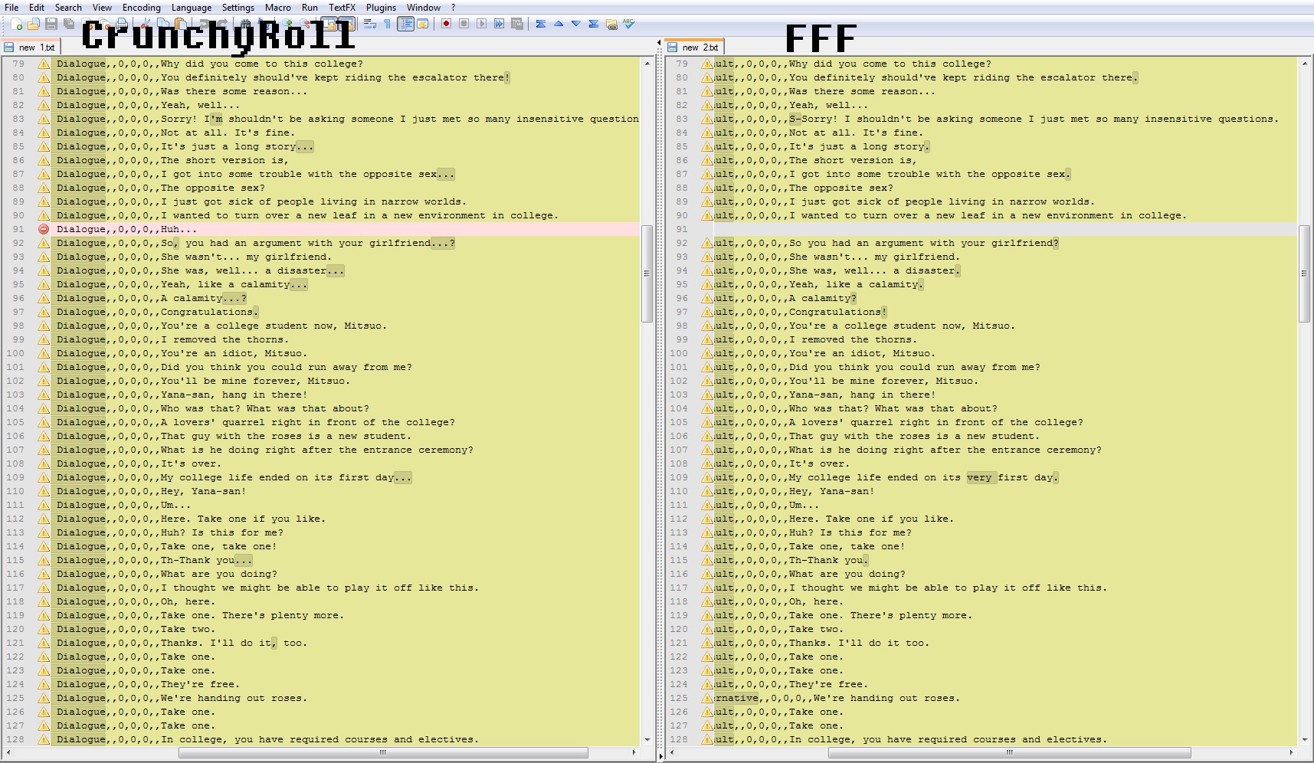Click the Stop Recording macro icon
The height and width of the screenshot is (763, 1314).
click(464, 24)
